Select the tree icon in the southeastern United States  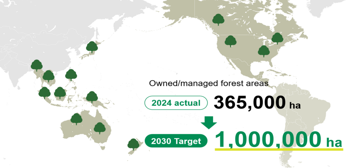pos(264,51)
